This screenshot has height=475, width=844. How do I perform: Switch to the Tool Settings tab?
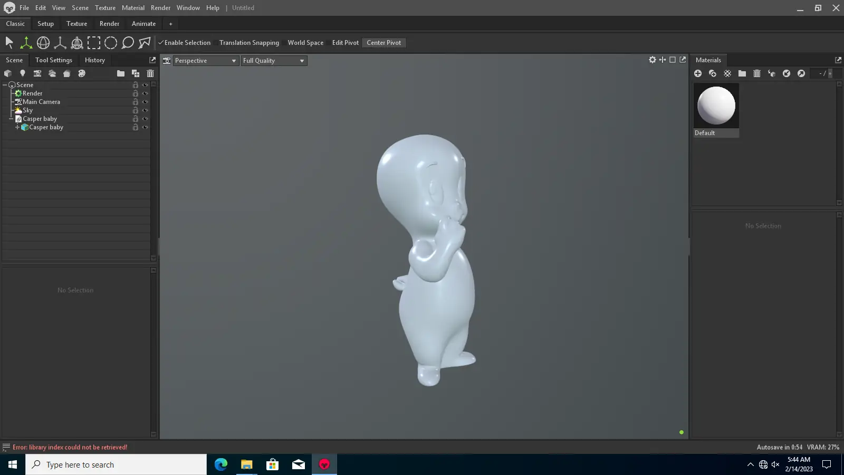[54, 60]
